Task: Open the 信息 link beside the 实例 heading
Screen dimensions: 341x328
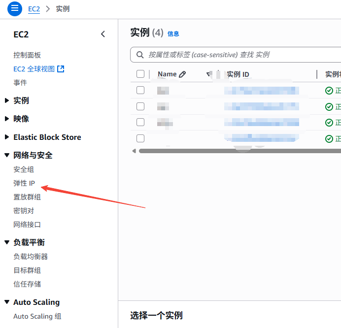Action: tap(173, 34)
